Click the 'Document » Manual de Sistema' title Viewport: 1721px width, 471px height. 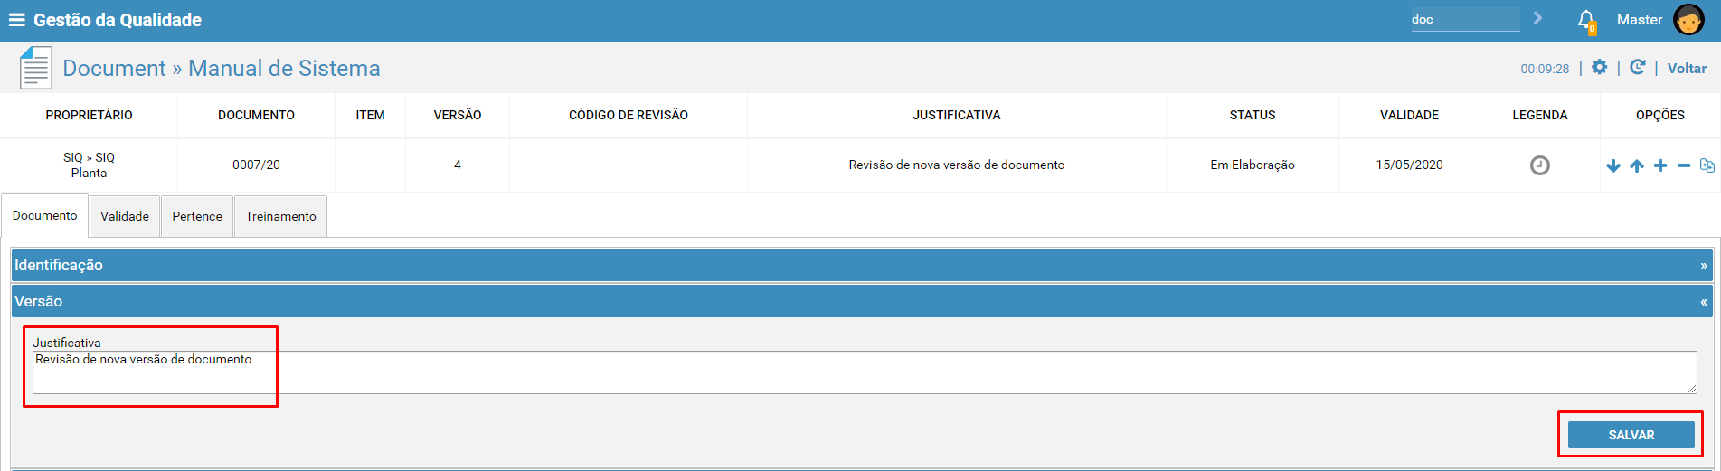point(222,69)
